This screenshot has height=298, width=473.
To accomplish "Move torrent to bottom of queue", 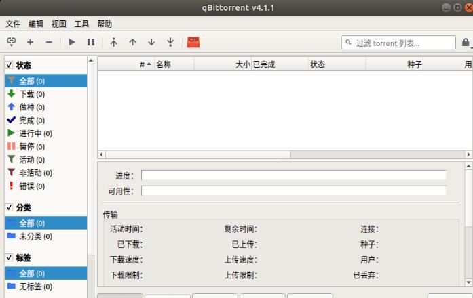I will (x=170, y=42).
